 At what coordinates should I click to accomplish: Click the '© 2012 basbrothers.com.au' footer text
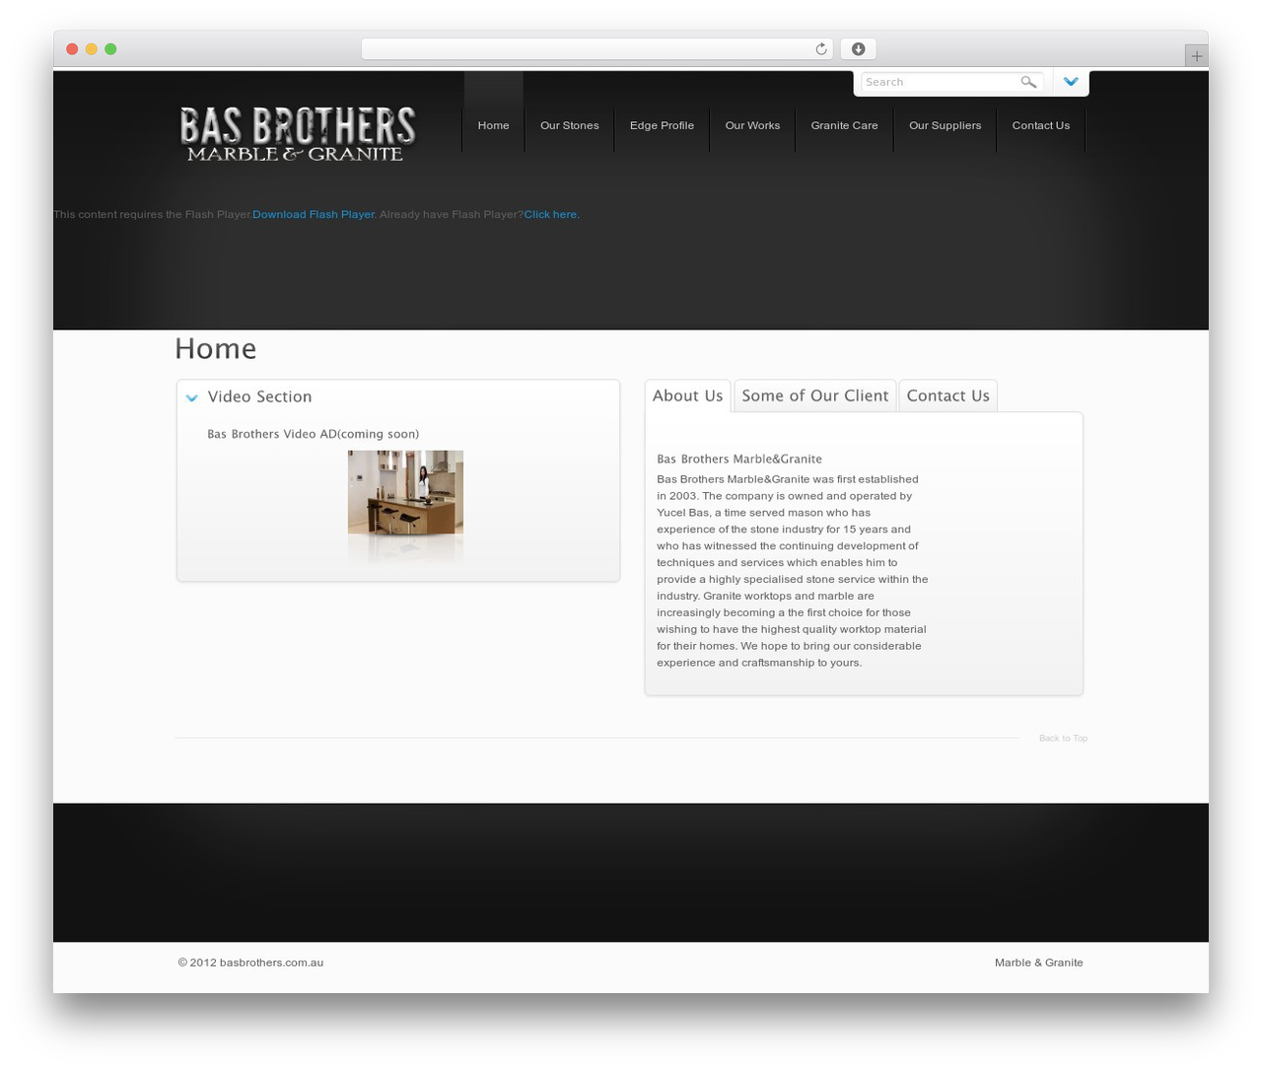250,962
